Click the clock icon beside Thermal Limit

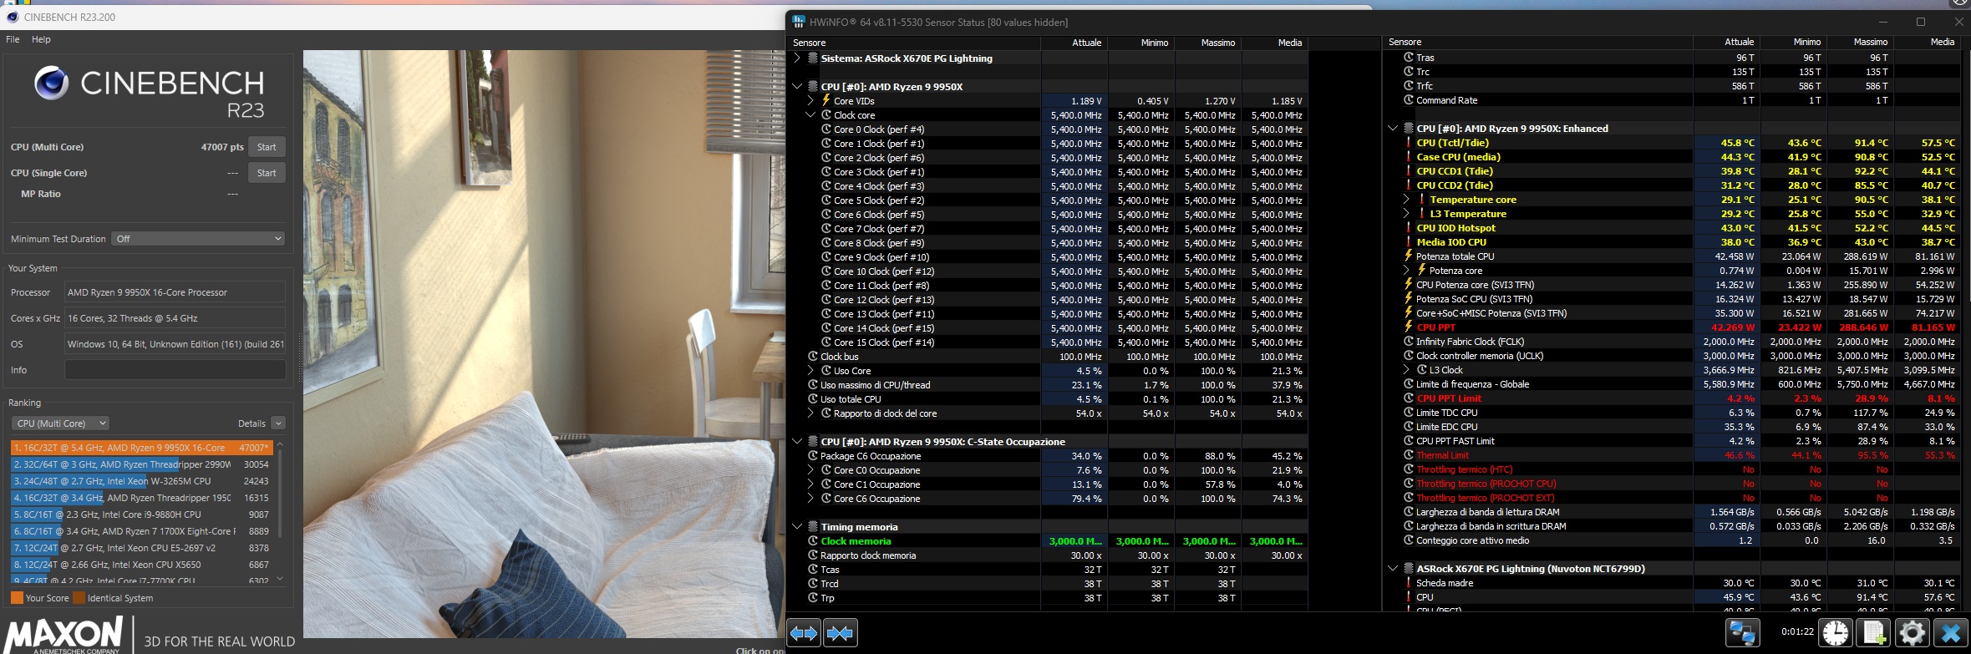(x=1409, y=454)
